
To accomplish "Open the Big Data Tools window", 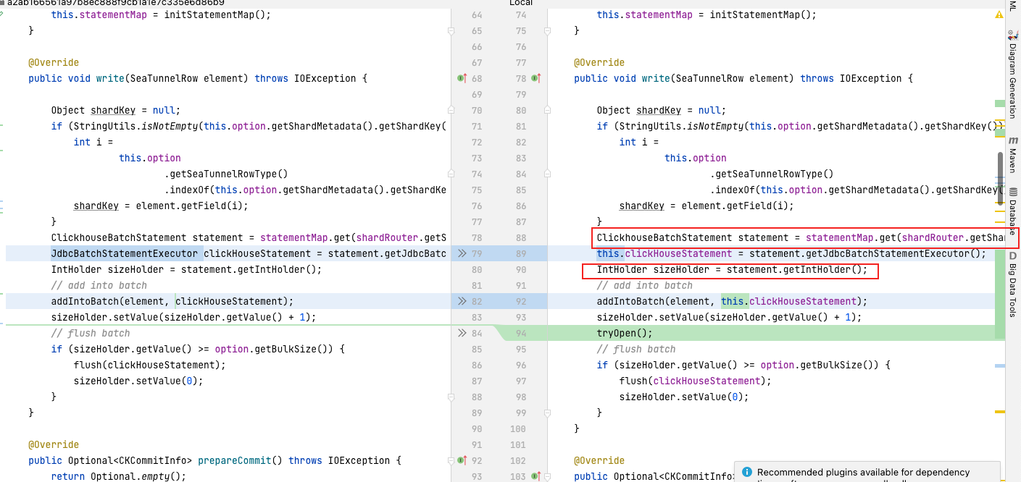I will (x=1012, y=285).
